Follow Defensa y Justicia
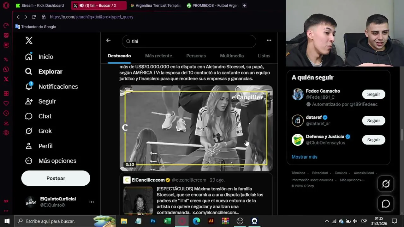The height and width of the screenshot is (227, 404). [x=373, y=140]
